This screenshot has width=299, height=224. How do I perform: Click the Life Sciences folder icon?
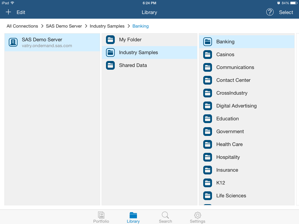[208, 196]
